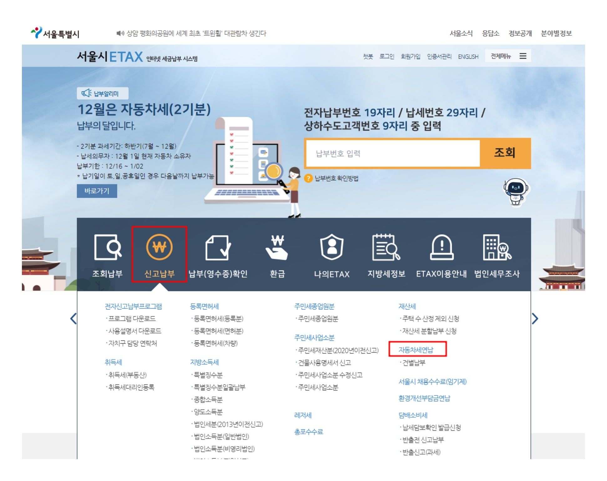Click the 법인세무조사 building icon

497,247
